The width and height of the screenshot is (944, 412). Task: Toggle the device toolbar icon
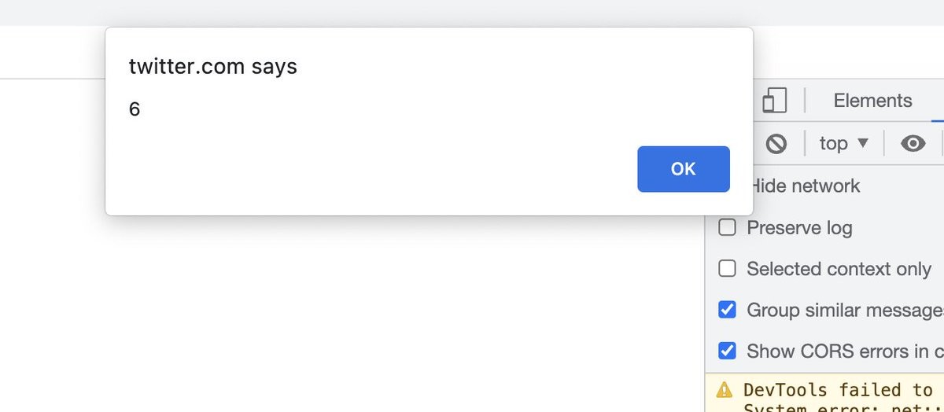point(774,101)
